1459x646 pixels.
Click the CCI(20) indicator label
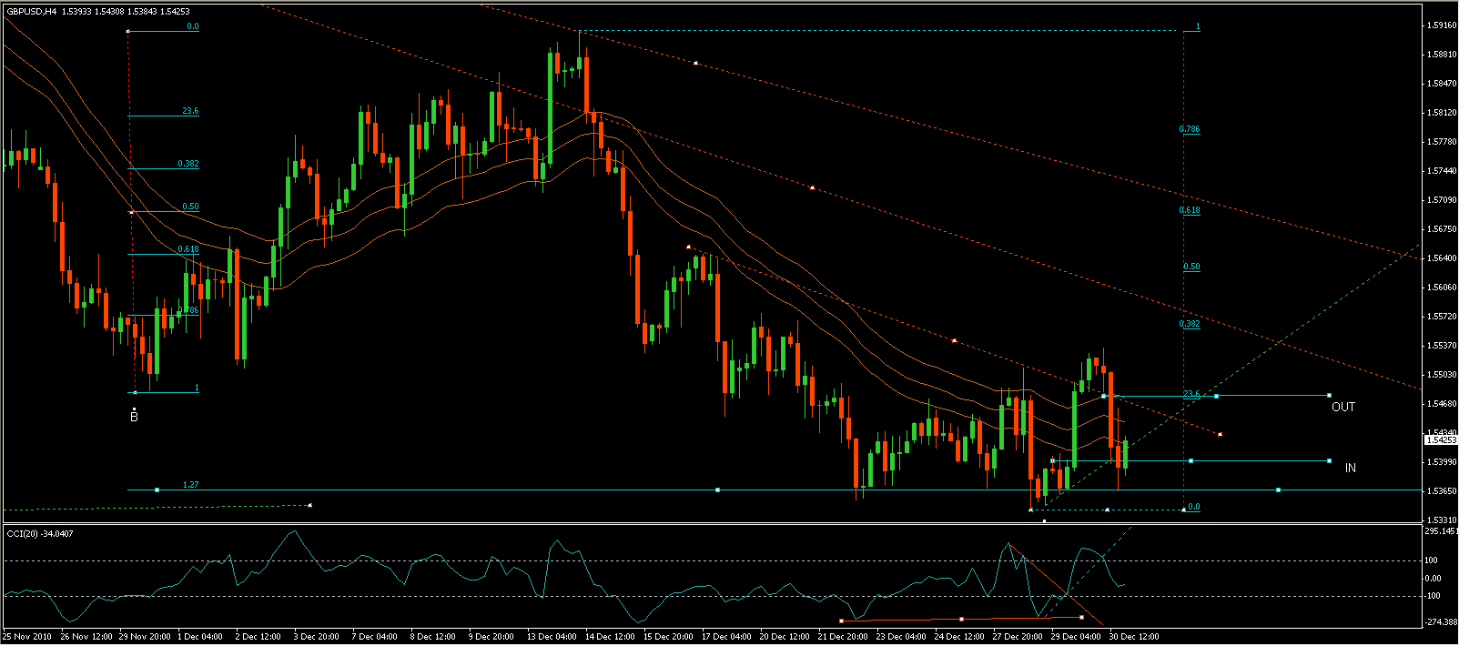pos(41,533)
